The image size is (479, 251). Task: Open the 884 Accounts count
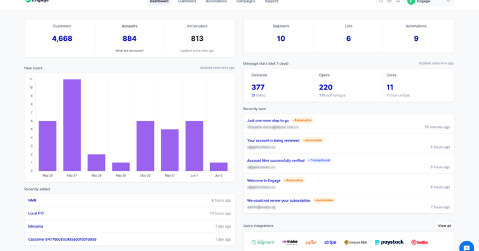[x=129, y=38]
